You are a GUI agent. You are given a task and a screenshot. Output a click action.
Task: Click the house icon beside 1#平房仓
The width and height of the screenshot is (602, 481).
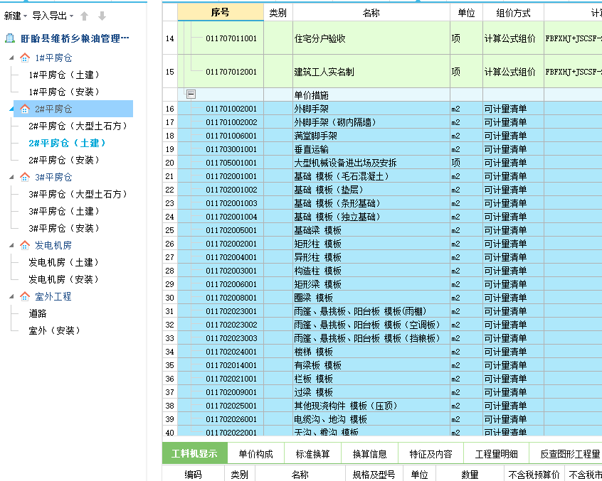25,58
